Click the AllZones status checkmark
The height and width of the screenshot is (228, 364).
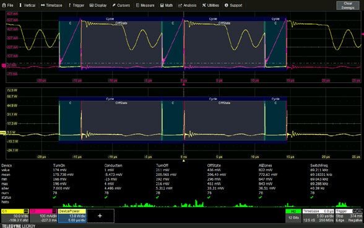pos(260,197)
